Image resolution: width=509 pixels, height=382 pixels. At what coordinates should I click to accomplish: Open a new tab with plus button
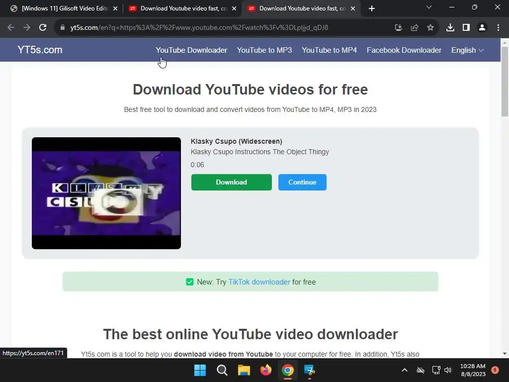pyautogui.click(x=372, y=8)
